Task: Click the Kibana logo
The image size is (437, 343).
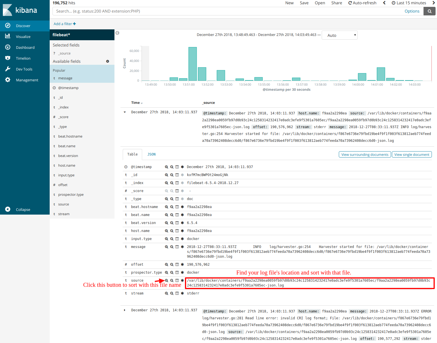Action: pos(20,10)
